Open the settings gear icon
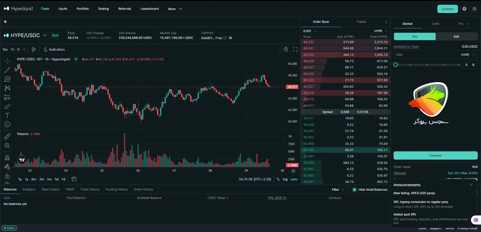 coord(474,9)
